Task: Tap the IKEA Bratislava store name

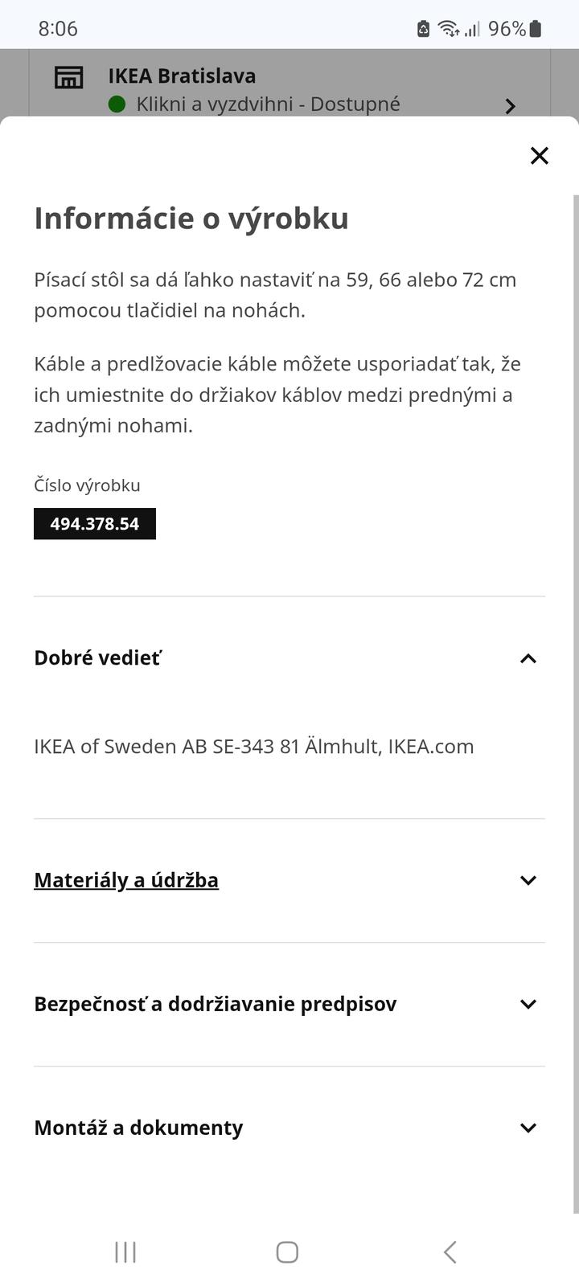Action: (x=182, y=76)
